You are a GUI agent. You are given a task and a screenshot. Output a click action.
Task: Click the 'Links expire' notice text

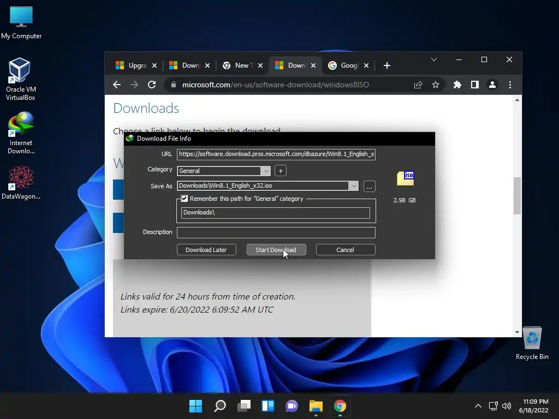197,310
